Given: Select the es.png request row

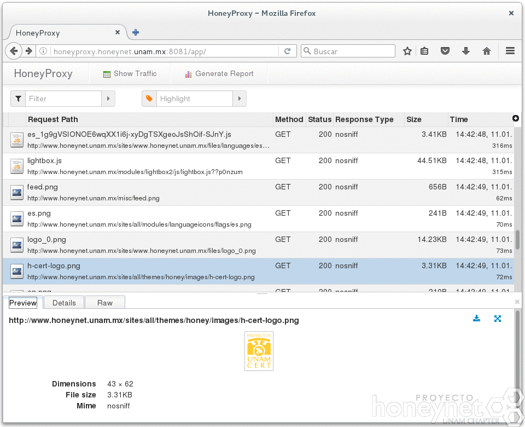Looking at the screenshot, I should 258,219.
